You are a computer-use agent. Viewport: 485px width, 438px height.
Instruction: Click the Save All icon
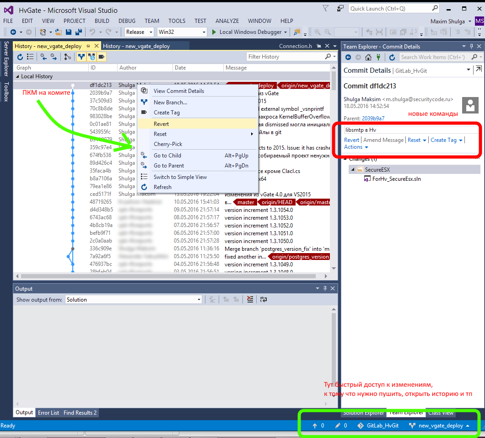pos(79,32)
